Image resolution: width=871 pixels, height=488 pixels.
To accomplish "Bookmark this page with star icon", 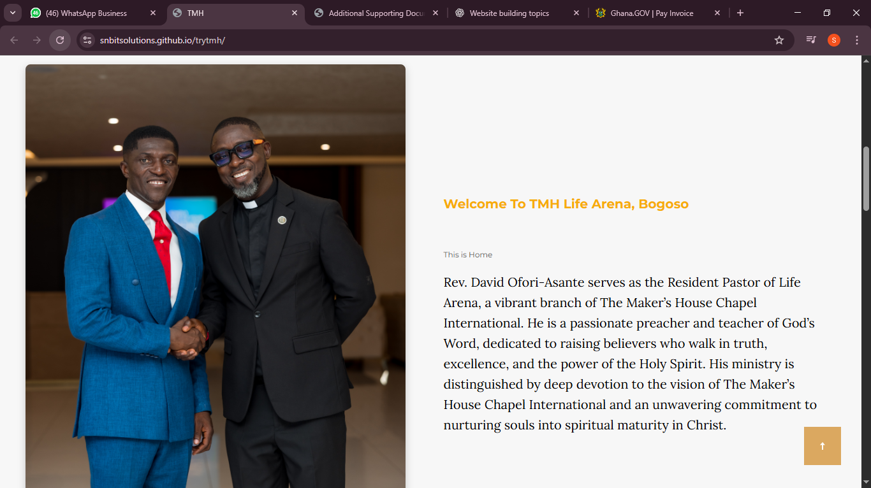I will (x=779, y=40).
